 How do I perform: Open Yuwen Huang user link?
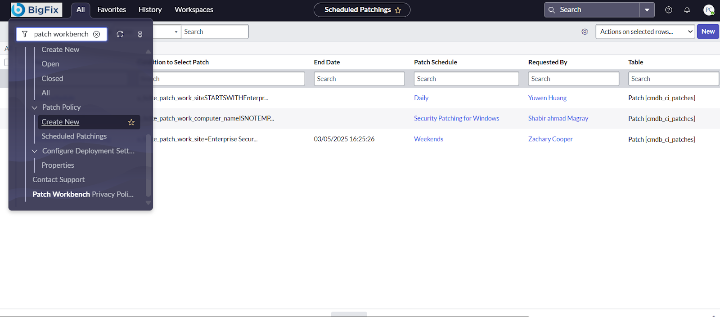pyautogui.click(x=547, y=98)
